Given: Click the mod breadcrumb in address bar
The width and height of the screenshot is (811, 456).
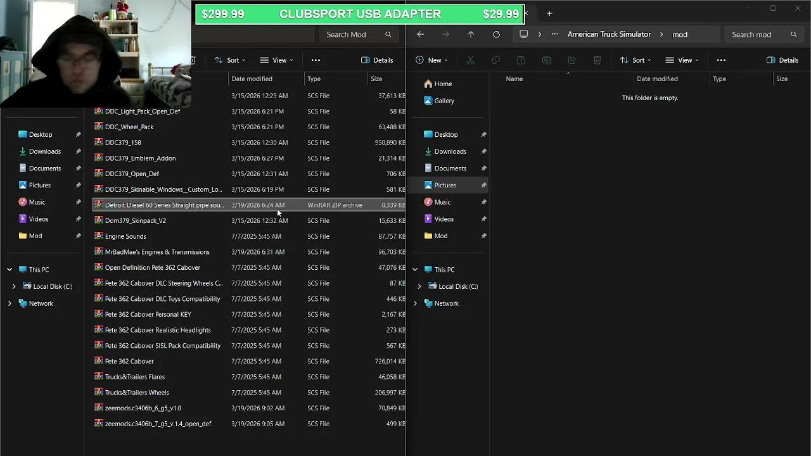Looking at the screenshot, I should pos(680,35).
